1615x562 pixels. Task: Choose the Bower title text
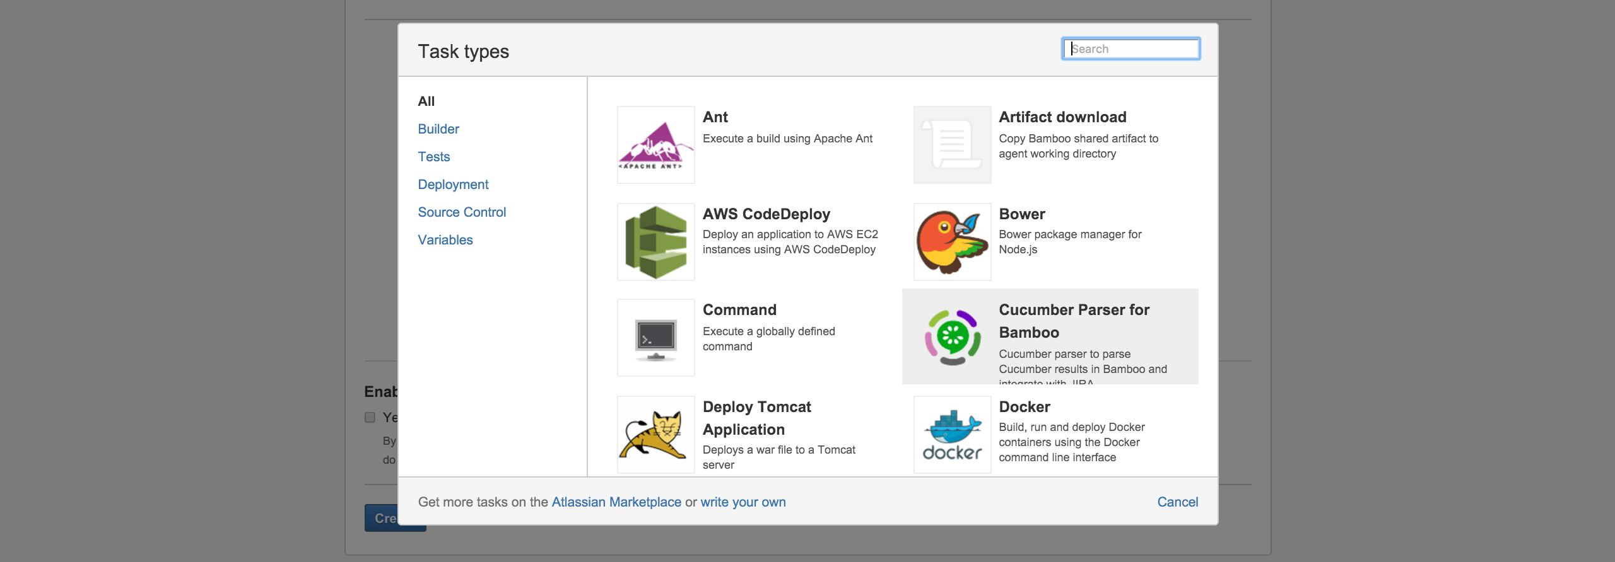[x=1022, y=214]
